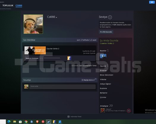Open Microsoft Store from the taskbar
This screenshot has height=124, width=156.
tap(20, 122)
